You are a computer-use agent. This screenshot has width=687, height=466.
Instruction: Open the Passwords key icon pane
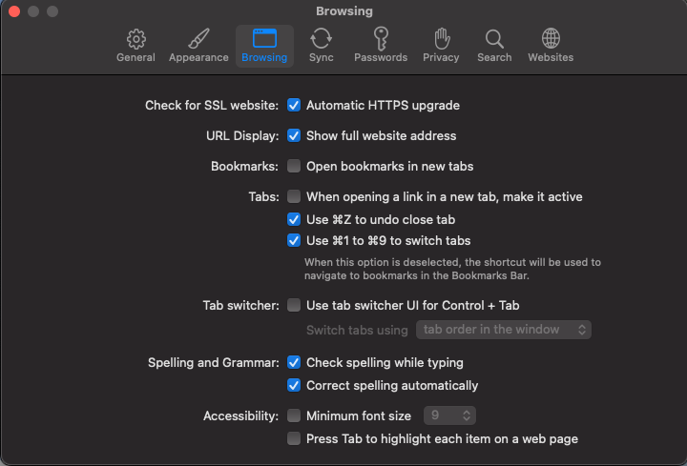coord(381,39)
